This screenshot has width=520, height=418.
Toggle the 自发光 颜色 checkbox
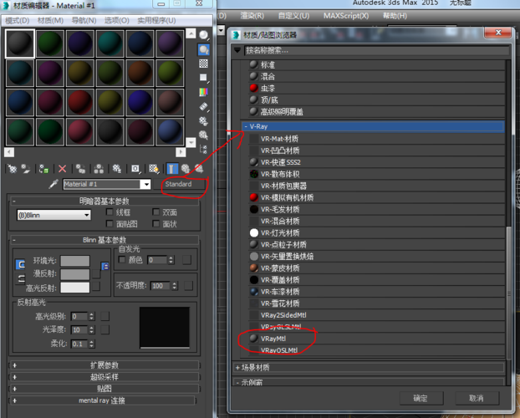tap(122, 259)
